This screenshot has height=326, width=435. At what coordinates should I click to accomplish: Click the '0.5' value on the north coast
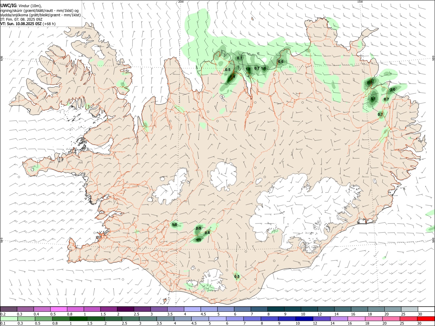click(228, 70)
